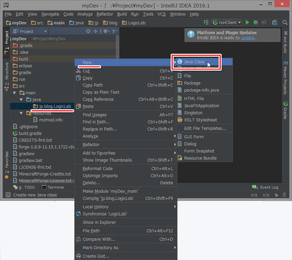Choose XSLT Stylesheet in New submenu

click(x=204, y=120)
